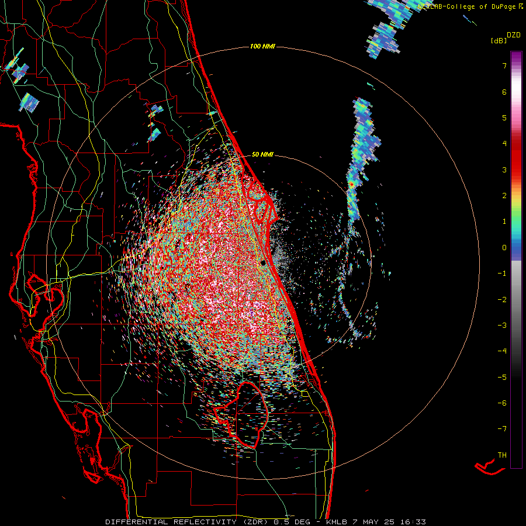The width and height of the screenshot is (526, 526).
Task: Click the 6 value on color scale
Action: pos(504,92)
